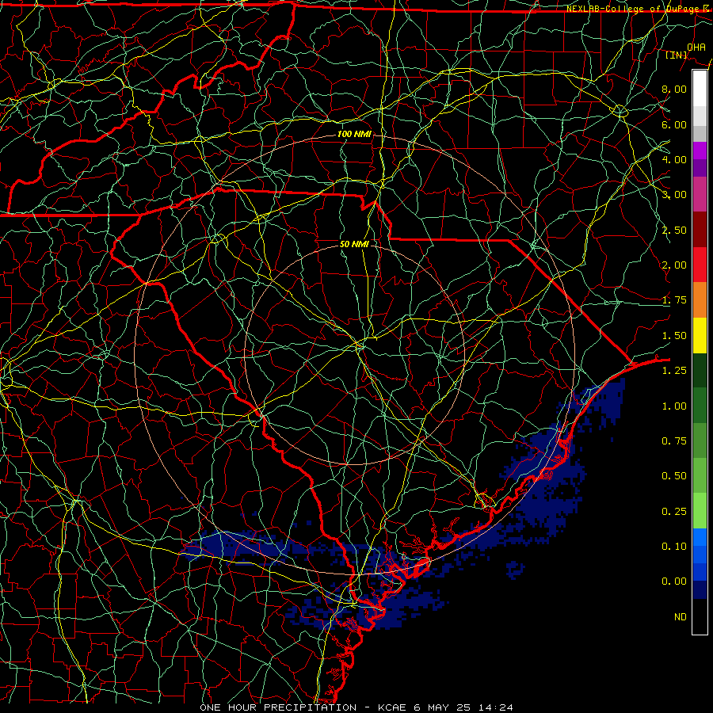Click the '3.00' legend value
Viewport: 713px width, 713px height.
point(674,195)
